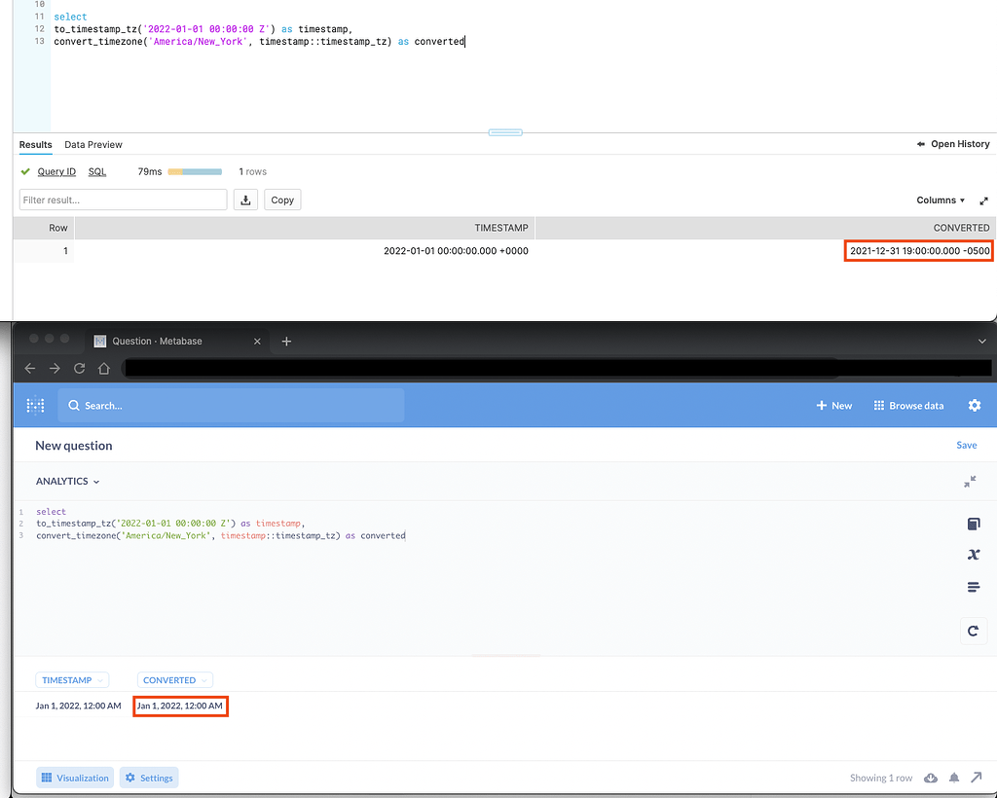Open the CONVERTED column header menu

point(175,680)
